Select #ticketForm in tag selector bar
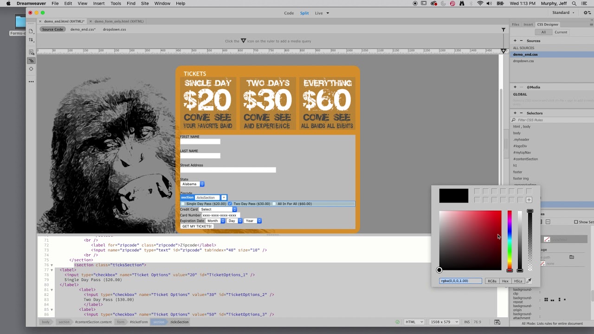 (x=139, y=322)
